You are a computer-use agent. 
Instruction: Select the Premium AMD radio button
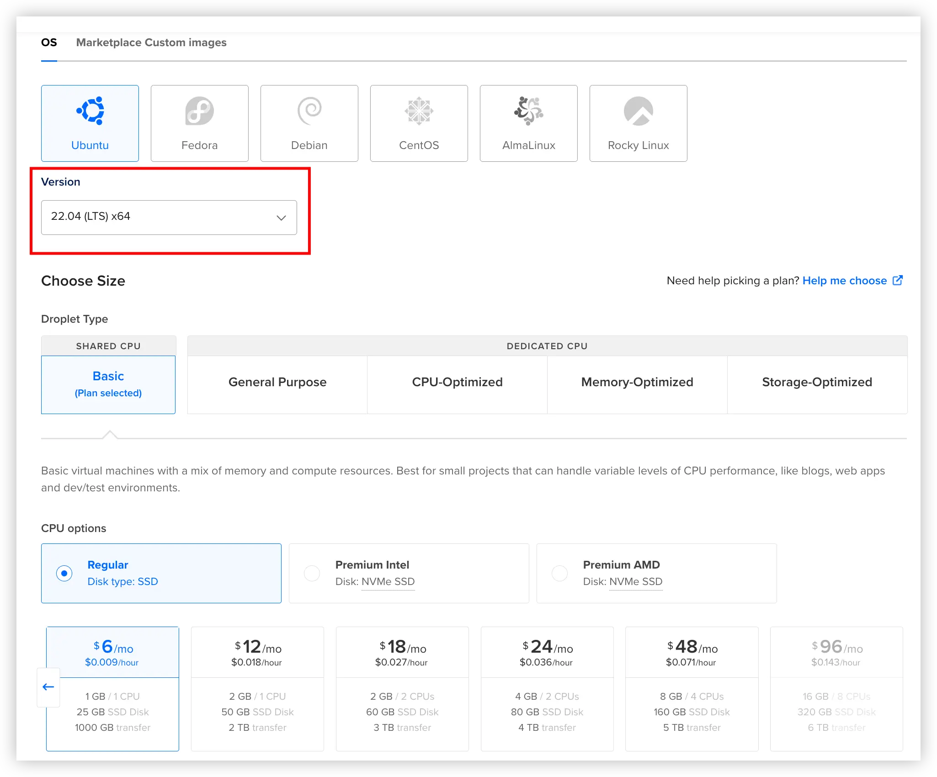(559, 573)
